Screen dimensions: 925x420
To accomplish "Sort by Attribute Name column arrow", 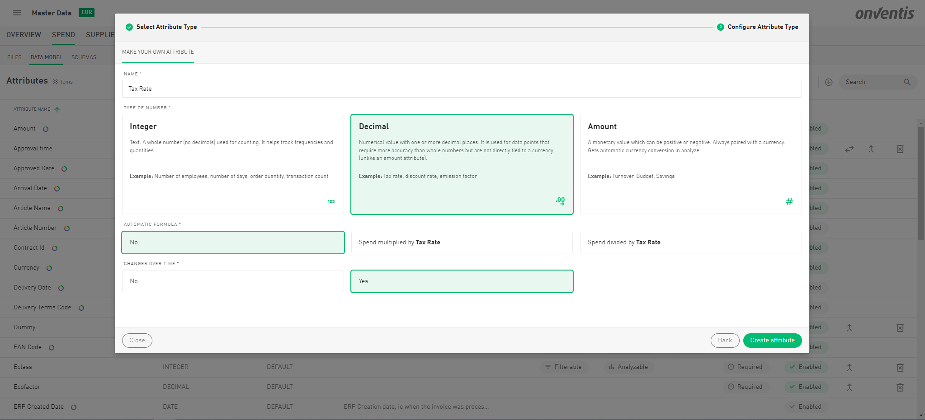I will coord(57,109).
